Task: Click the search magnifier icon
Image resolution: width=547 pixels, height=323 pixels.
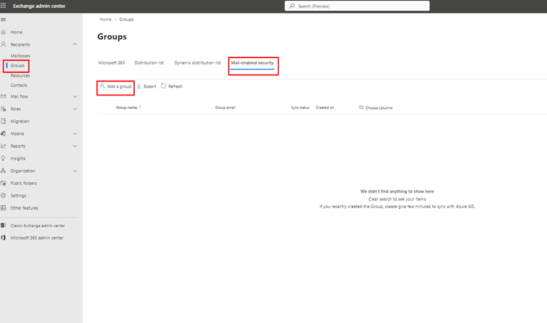Action: 292,6
